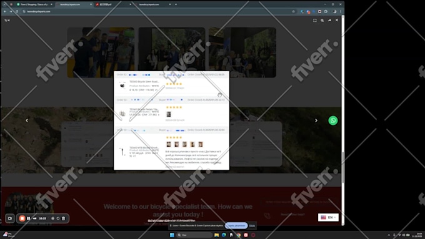Open Google Chrome from the taskbar

tap(239, 235)
